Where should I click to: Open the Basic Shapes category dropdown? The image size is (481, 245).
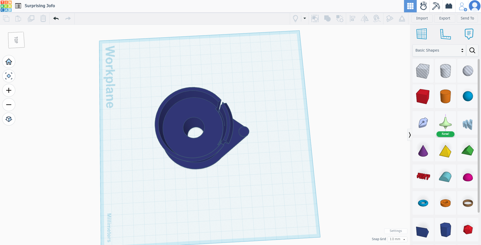click(x=439, y=50)
